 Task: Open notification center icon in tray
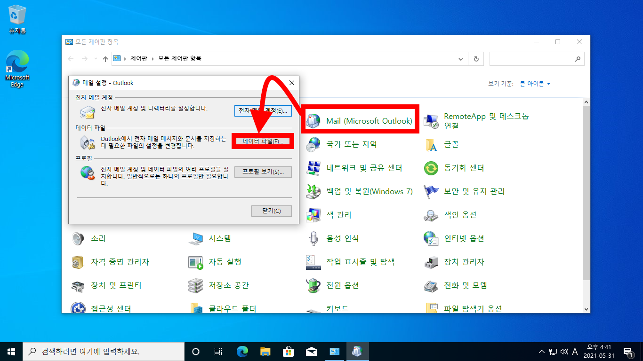tap(627, 351)
